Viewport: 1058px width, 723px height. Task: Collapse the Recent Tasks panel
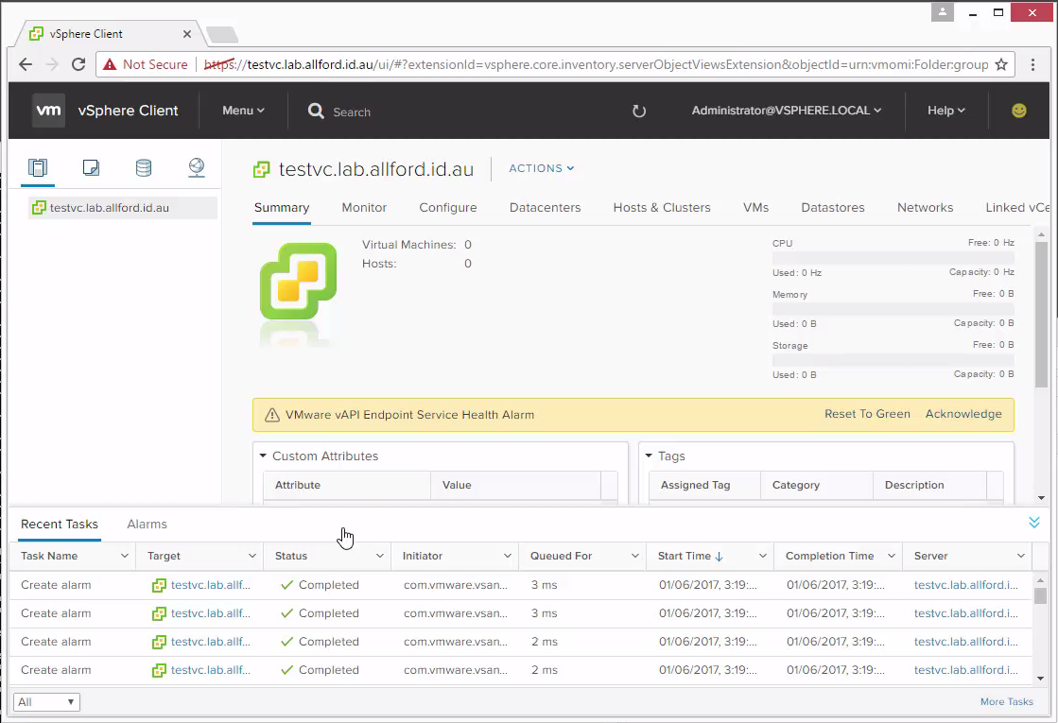1033,523
